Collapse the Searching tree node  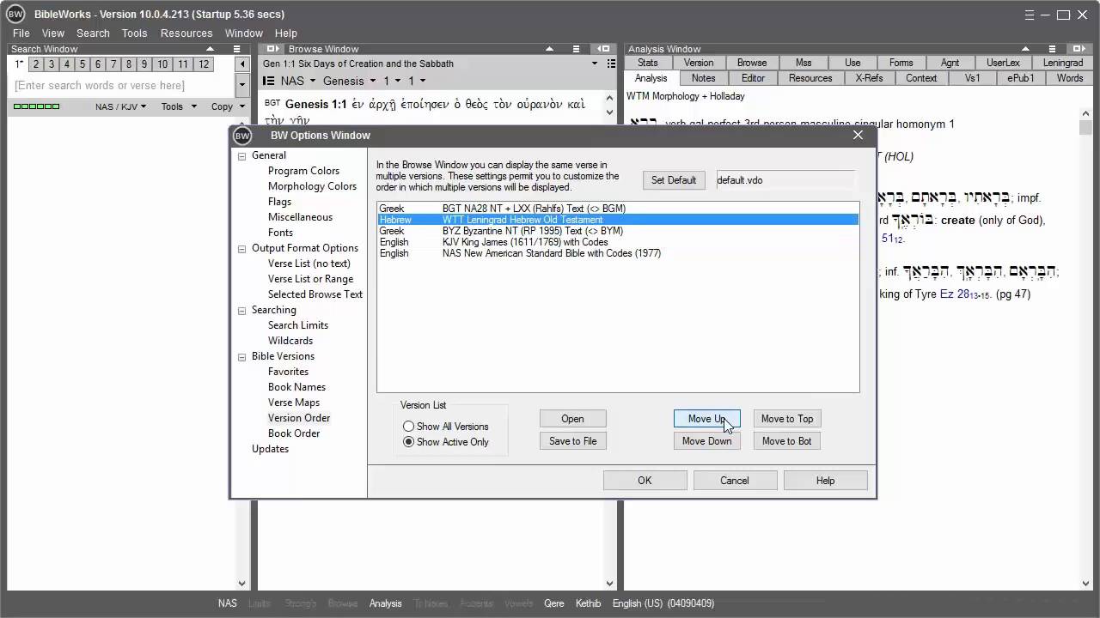pyautogui.click(x=241, y=311)
